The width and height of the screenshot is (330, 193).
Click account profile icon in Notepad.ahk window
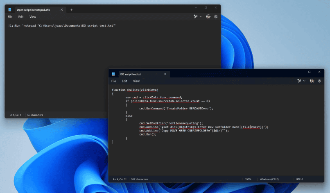pos(208,17)
